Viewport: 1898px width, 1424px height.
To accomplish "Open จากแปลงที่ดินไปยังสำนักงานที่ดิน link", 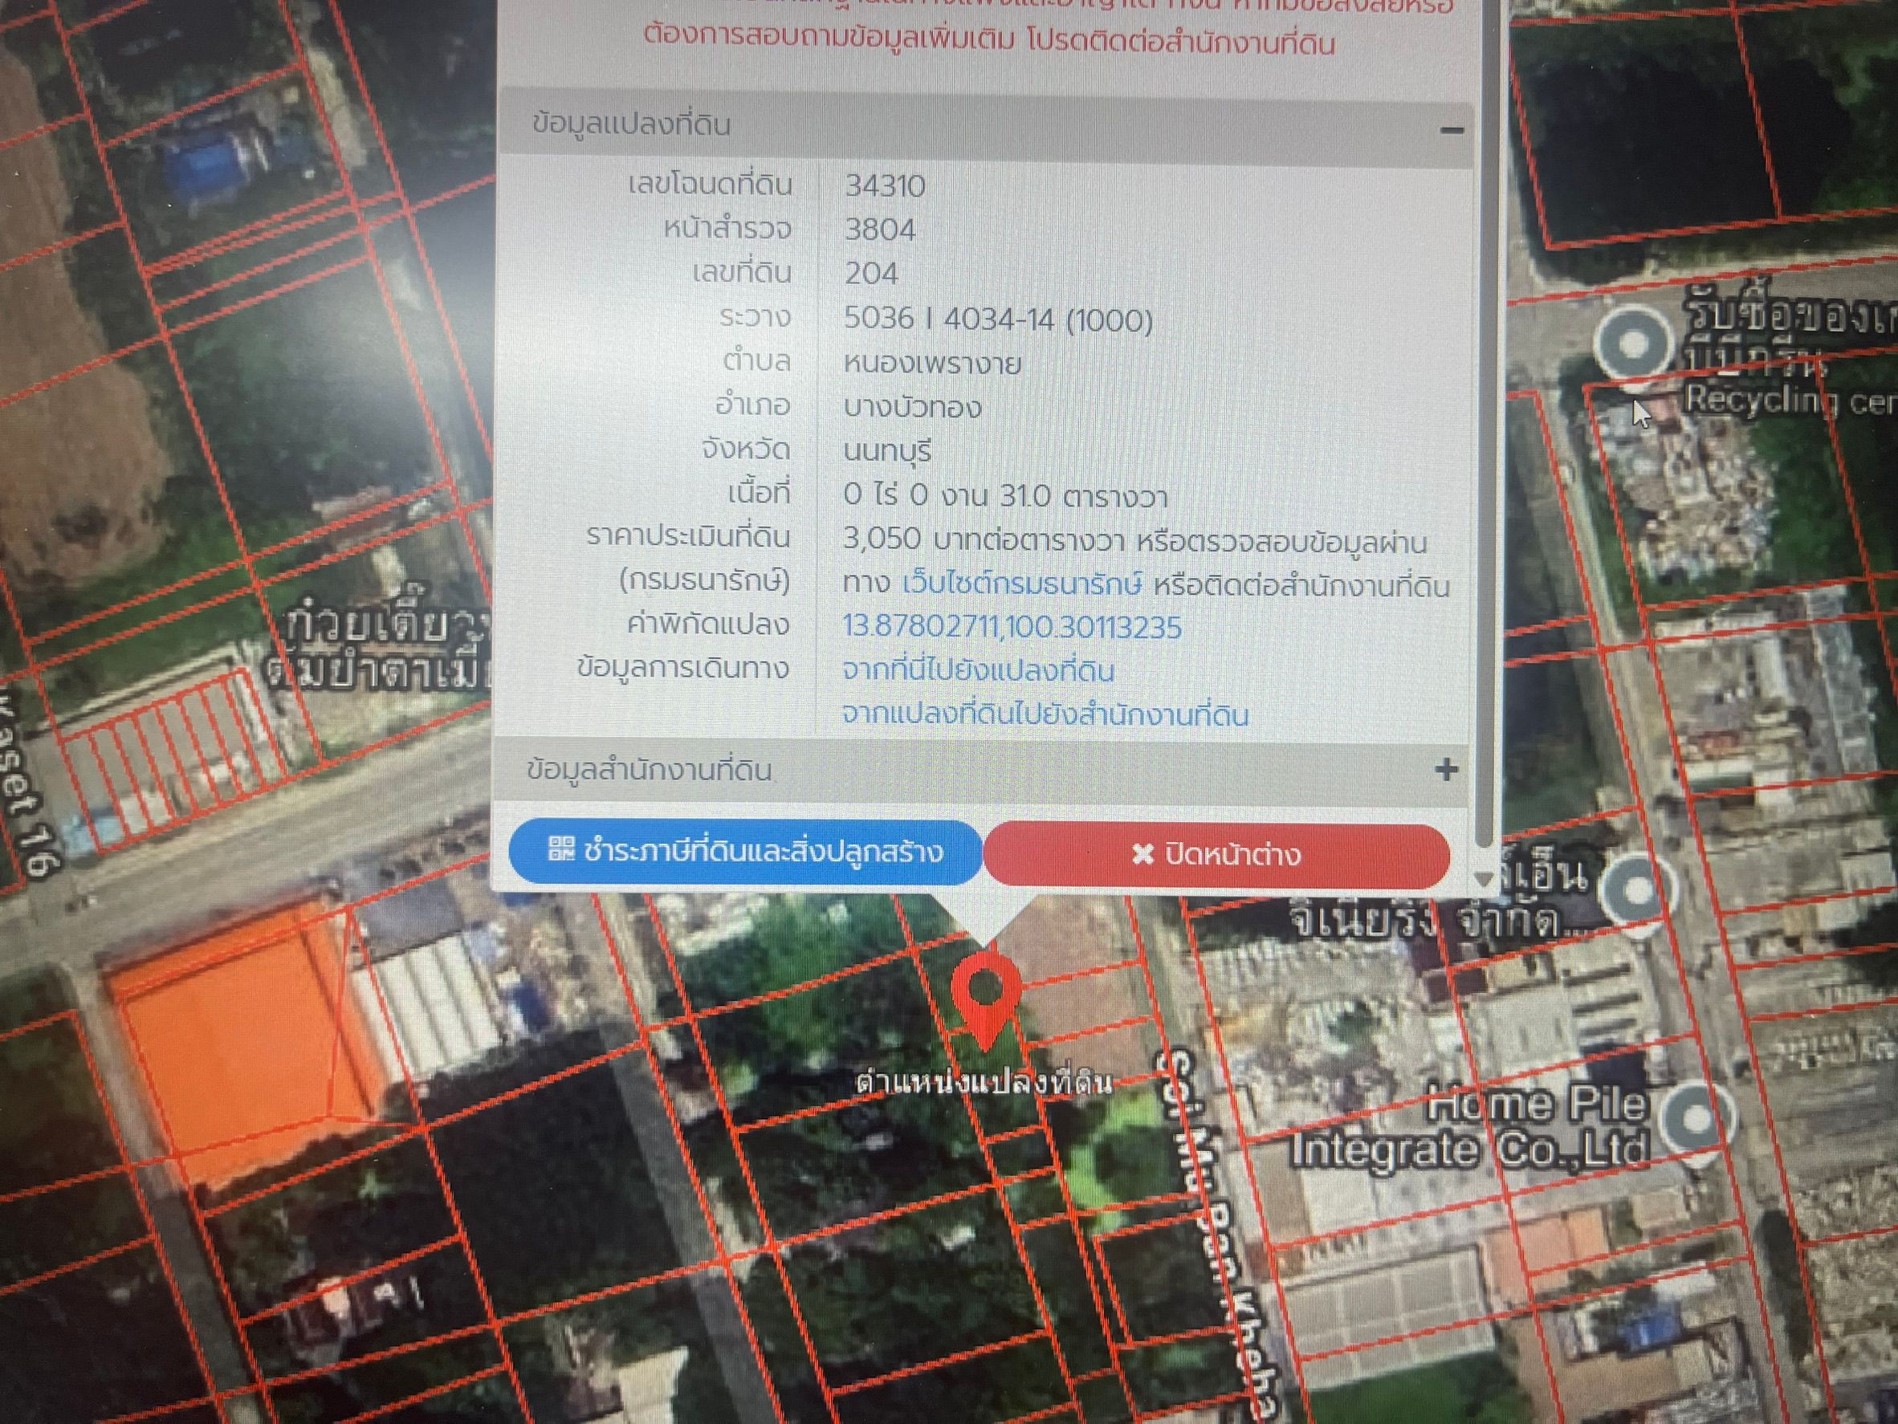I will (1045, 714).
